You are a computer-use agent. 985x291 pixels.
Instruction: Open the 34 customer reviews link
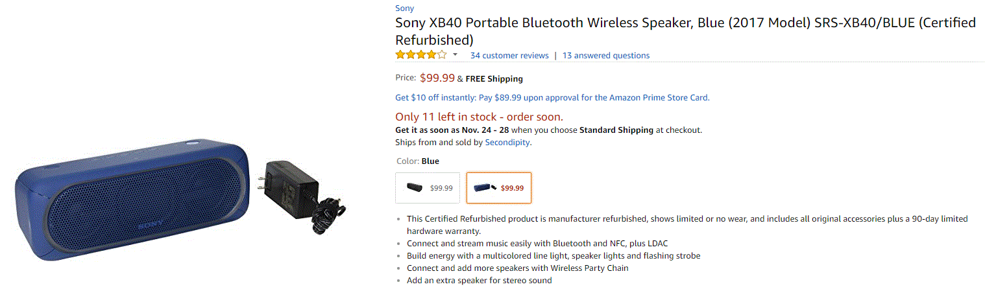point(509,56)
